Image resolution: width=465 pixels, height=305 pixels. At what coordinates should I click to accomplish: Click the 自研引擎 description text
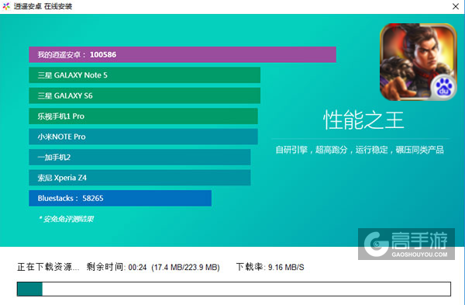360,150
